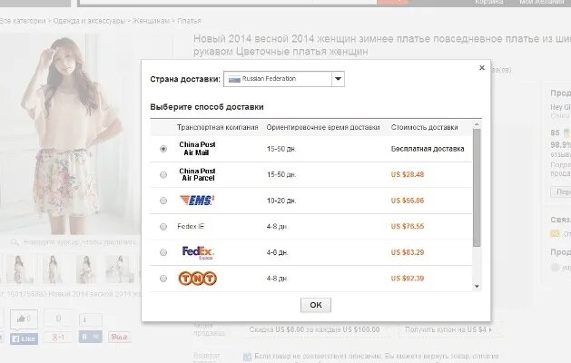Click the magnifier zoom icon under photo

[15, 242]
